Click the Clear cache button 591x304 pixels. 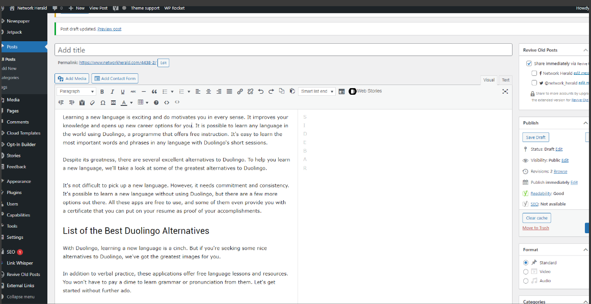(x=536, y=218)
